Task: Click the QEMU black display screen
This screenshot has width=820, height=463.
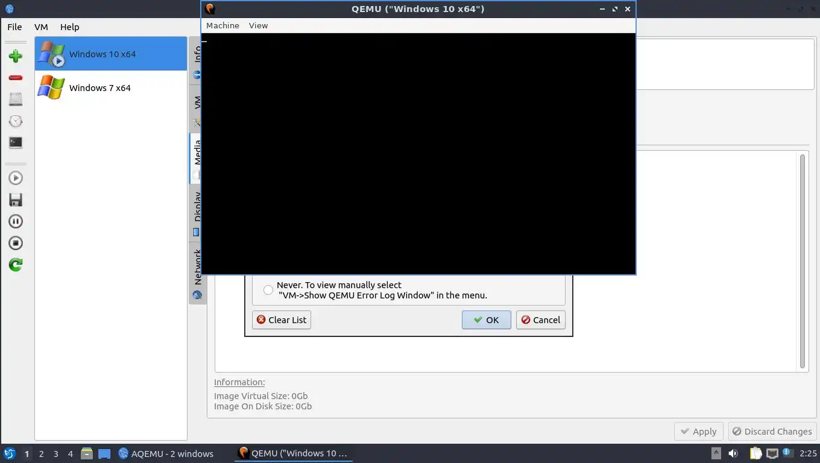Action: click(x=418, y=154)
